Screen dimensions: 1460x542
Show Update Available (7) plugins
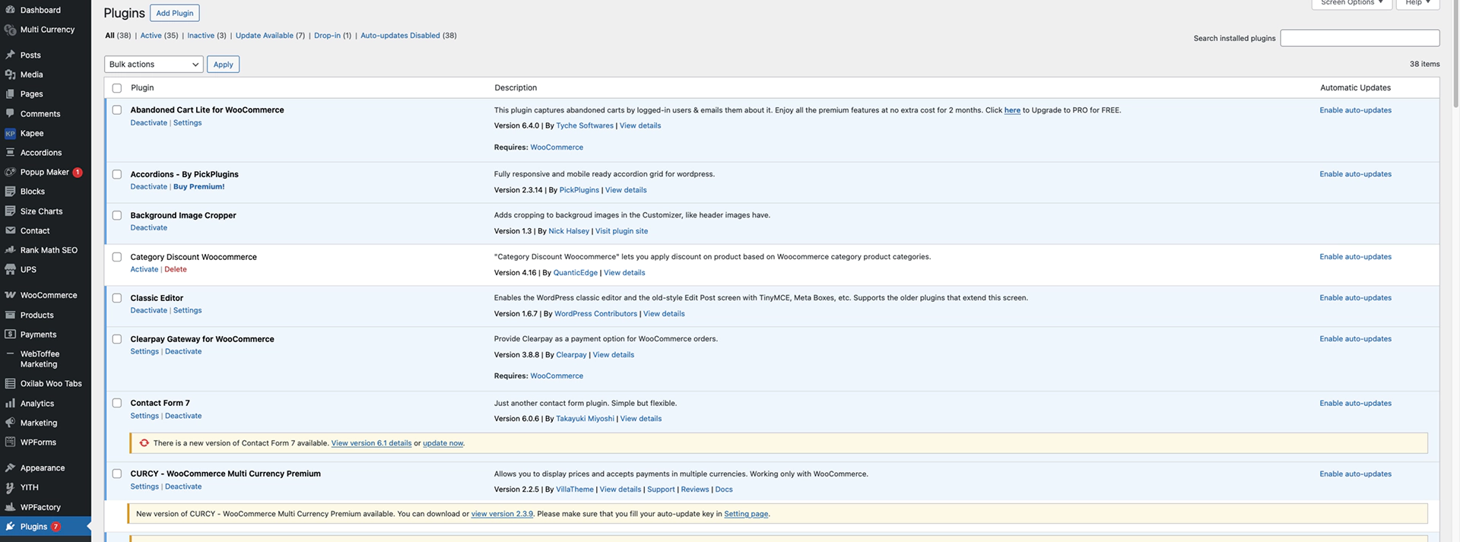(270, 36)
